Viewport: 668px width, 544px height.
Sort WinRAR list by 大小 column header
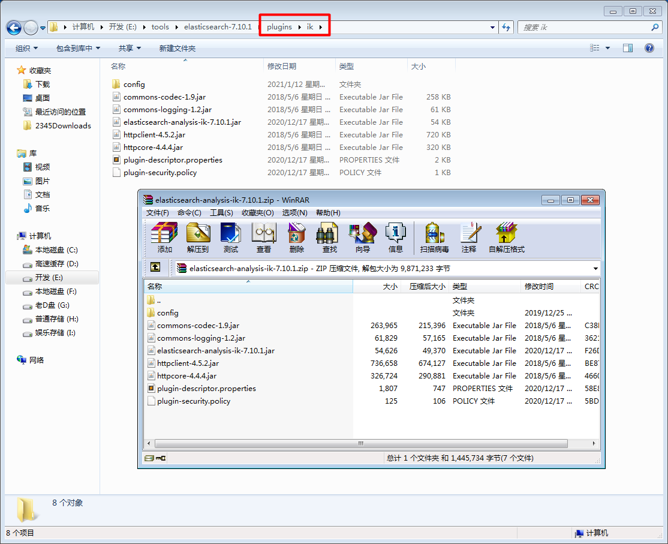point(377,286)
